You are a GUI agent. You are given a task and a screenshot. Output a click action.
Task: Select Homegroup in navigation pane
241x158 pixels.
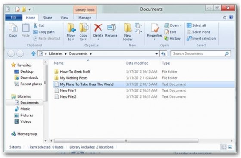24,134
